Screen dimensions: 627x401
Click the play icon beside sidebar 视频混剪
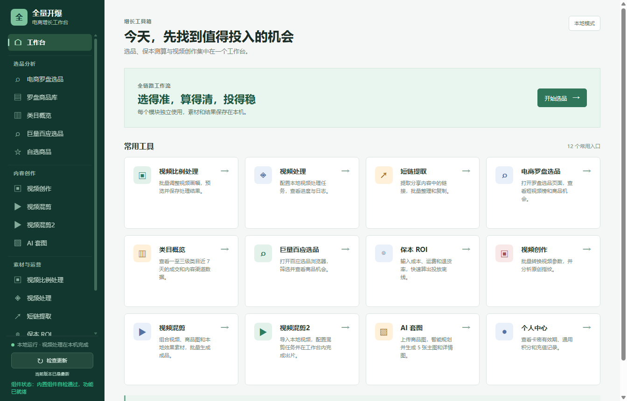point(18,207)
